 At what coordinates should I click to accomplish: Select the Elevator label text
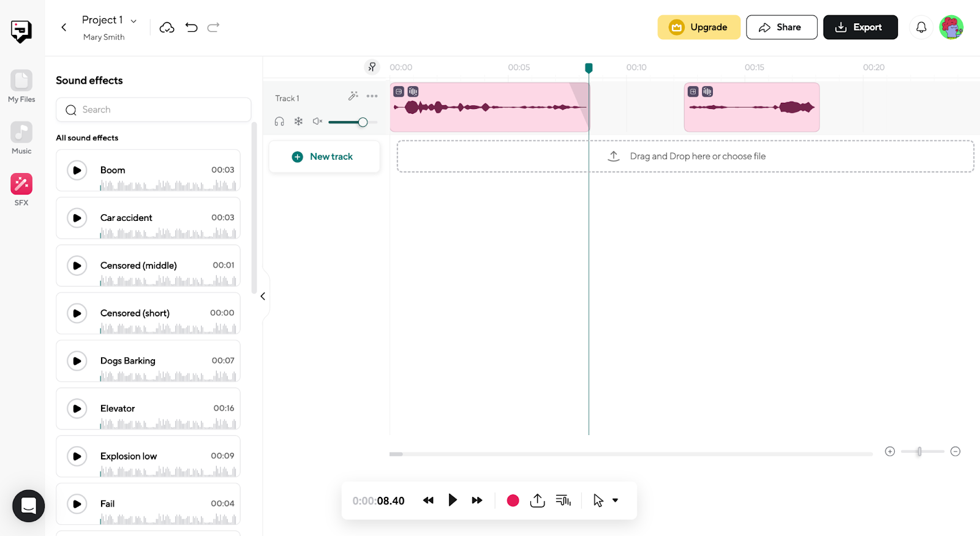(x=118, y=409)
